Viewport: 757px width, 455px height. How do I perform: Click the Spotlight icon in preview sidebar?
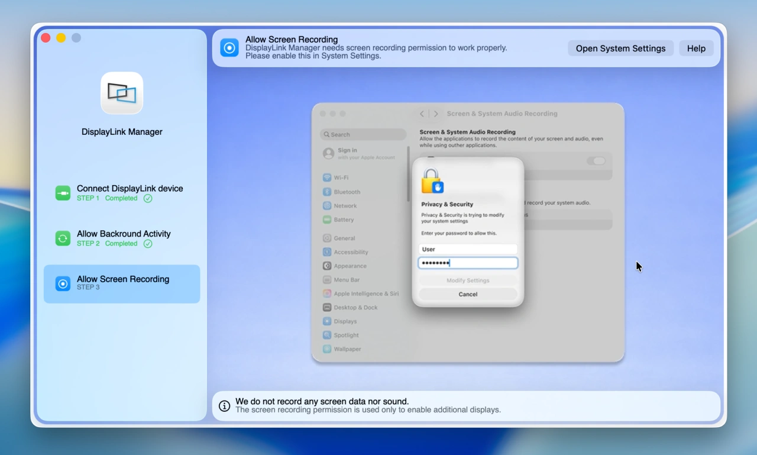tap(327, 335)
